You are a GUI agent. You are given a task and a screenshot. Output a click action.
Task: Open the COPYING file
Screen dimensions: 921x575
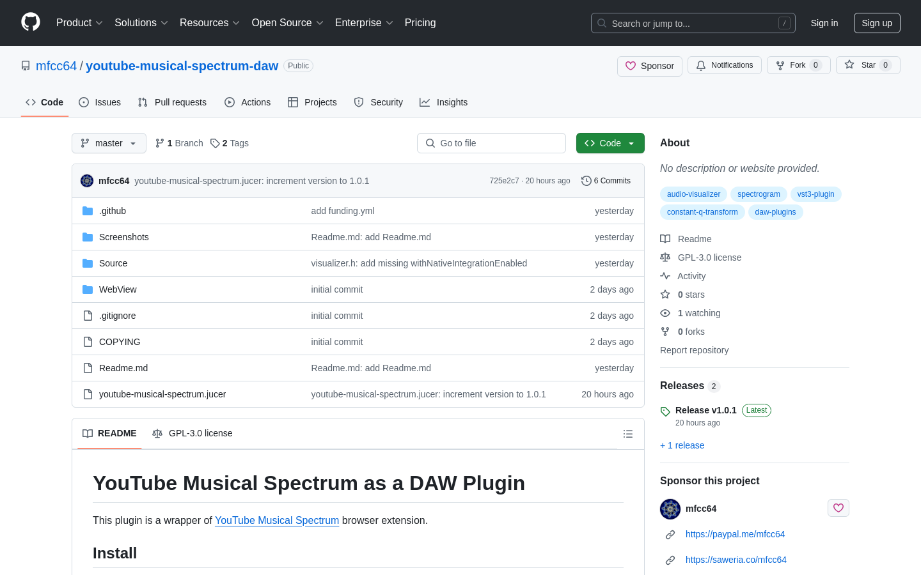[120, 342]
